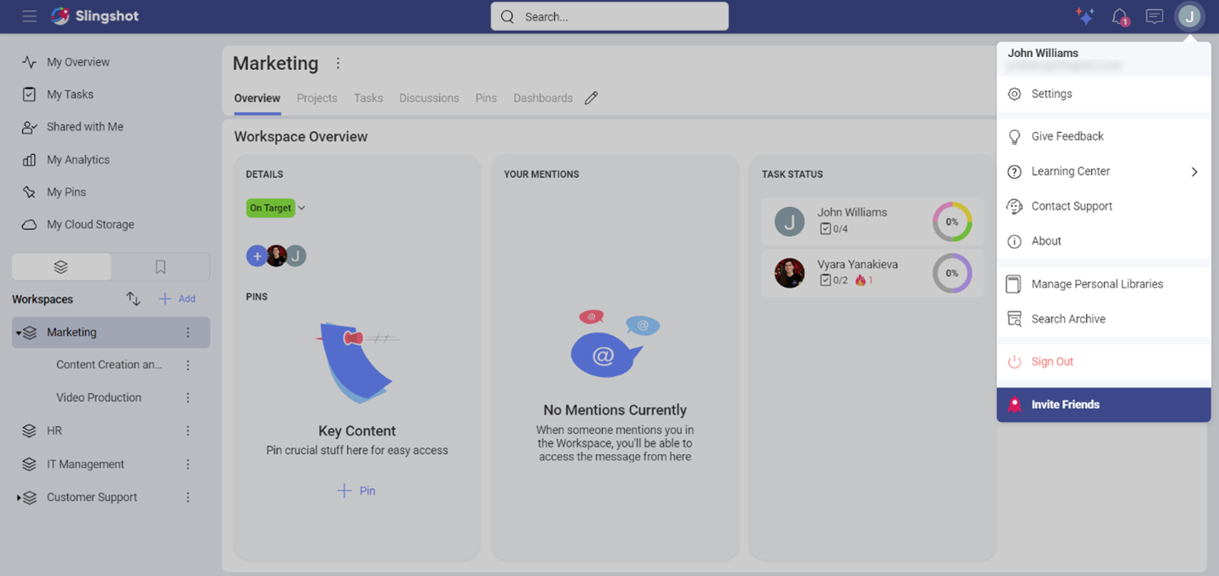Open the chat messages icon

point(1154,16)
